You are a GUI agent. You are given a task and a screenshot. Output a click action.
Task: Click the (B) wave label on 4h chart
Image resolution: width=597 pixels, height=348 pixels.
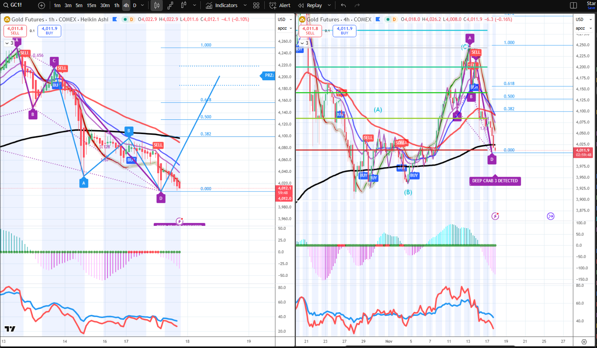408,192
